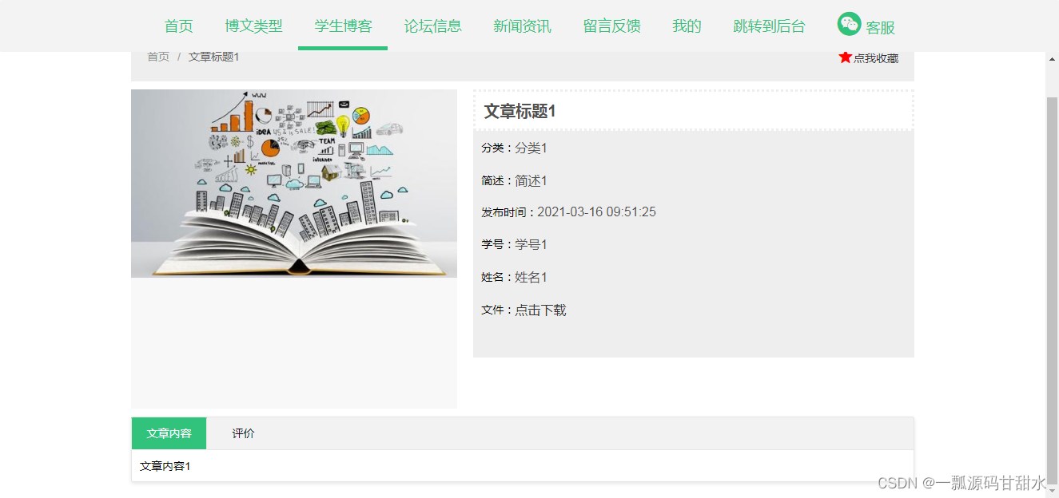Click the red star favorite icon

(846, 57)
